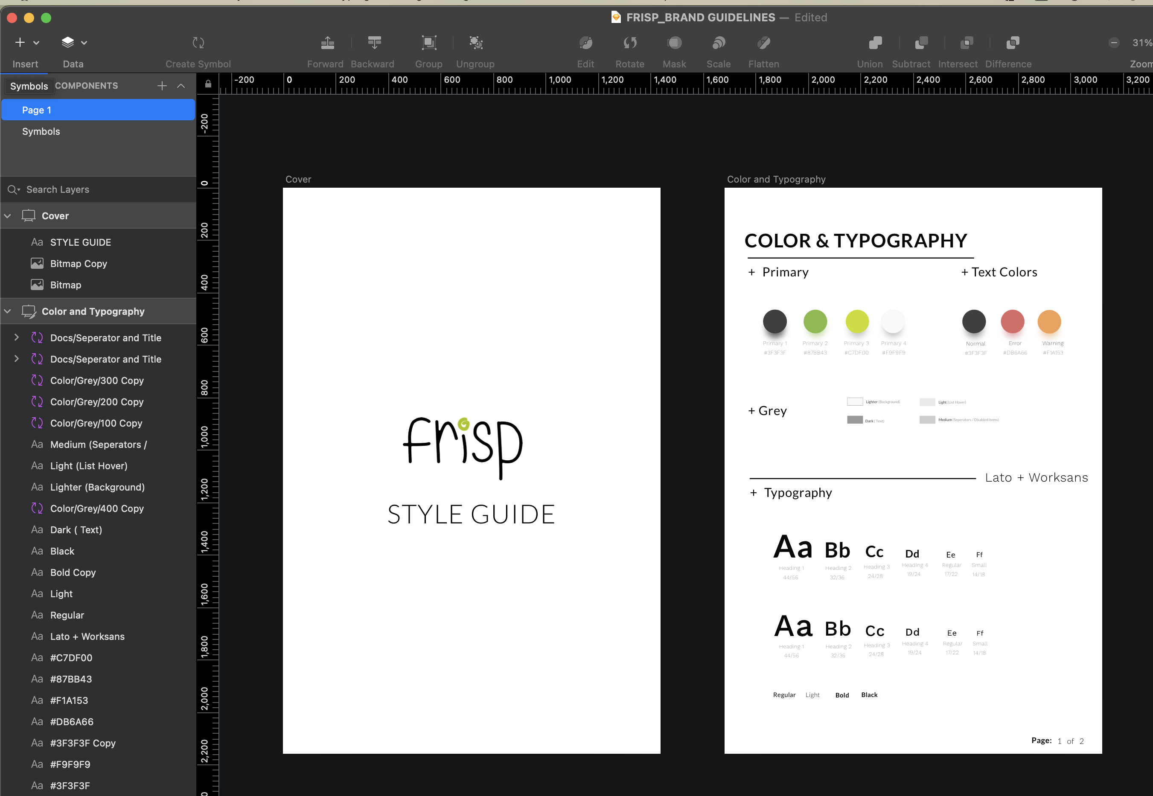Click the zoom percentage value
The image size is (1153, 796).
(x=1142, y=43)
